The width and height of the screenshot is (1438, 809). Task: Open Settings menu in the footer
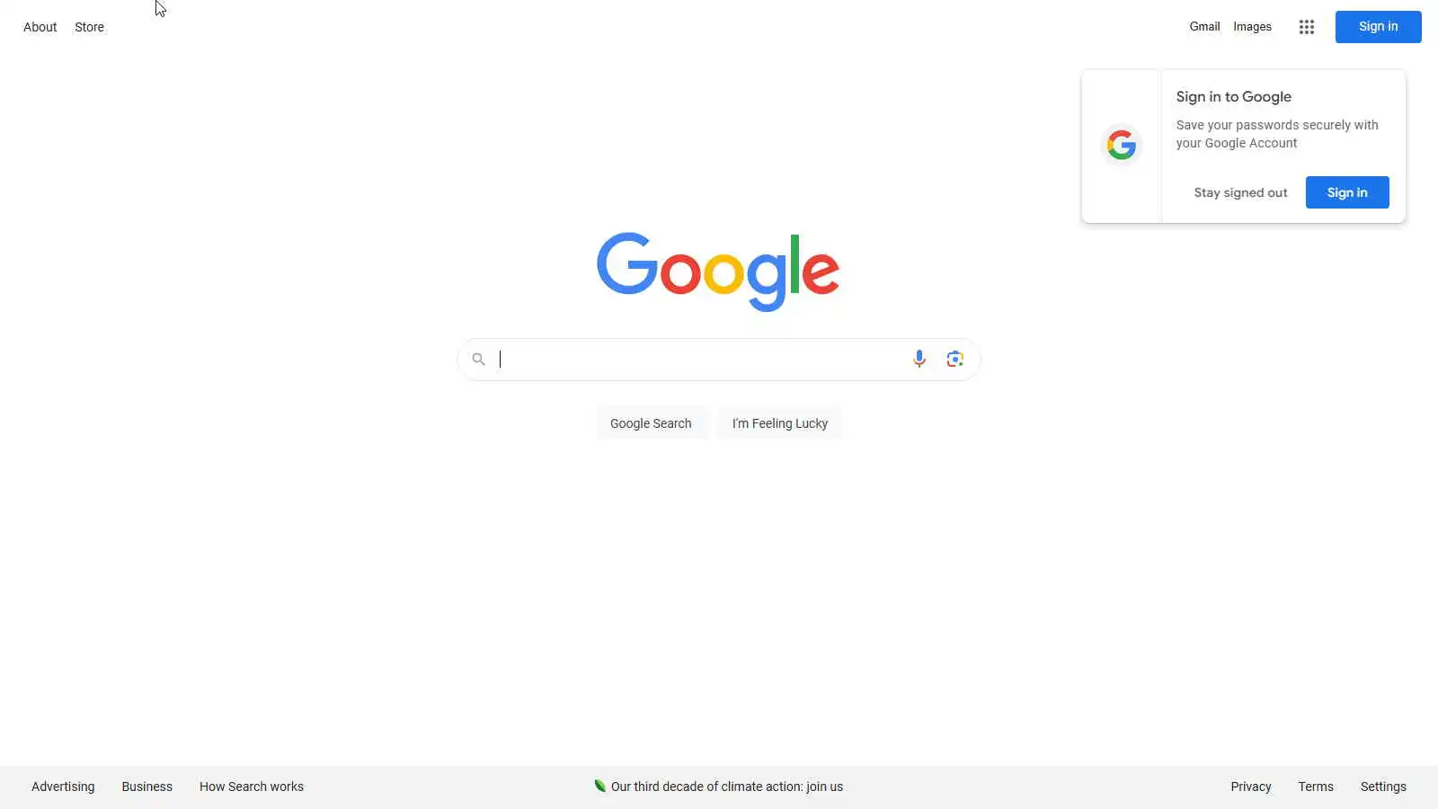(1383, 787)
